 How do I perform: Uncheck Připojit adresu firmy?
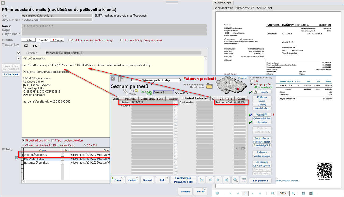pos(23,141)
